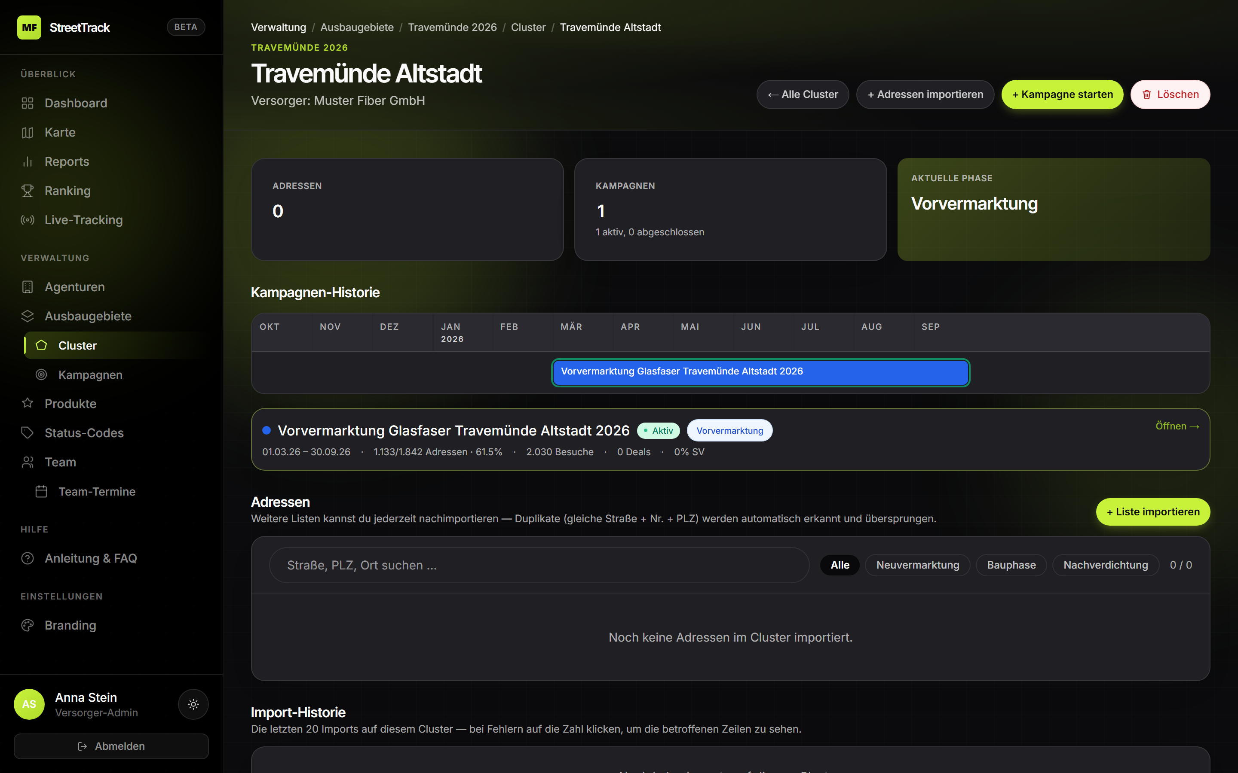Viewport: 1238px width, 773px height.
Task: Select the Nachverdichtung filter chip
Action: click(1105, 565)
